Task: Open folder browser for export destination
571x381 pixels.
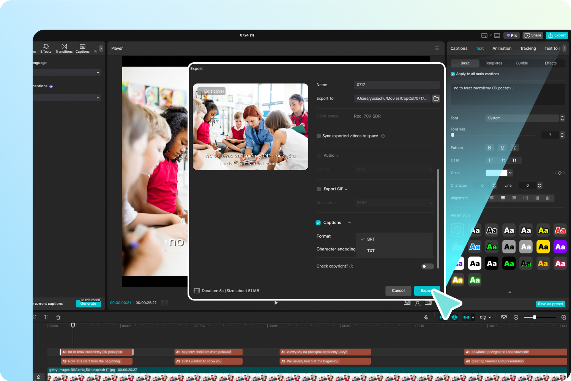Action: tap(435, 98)
